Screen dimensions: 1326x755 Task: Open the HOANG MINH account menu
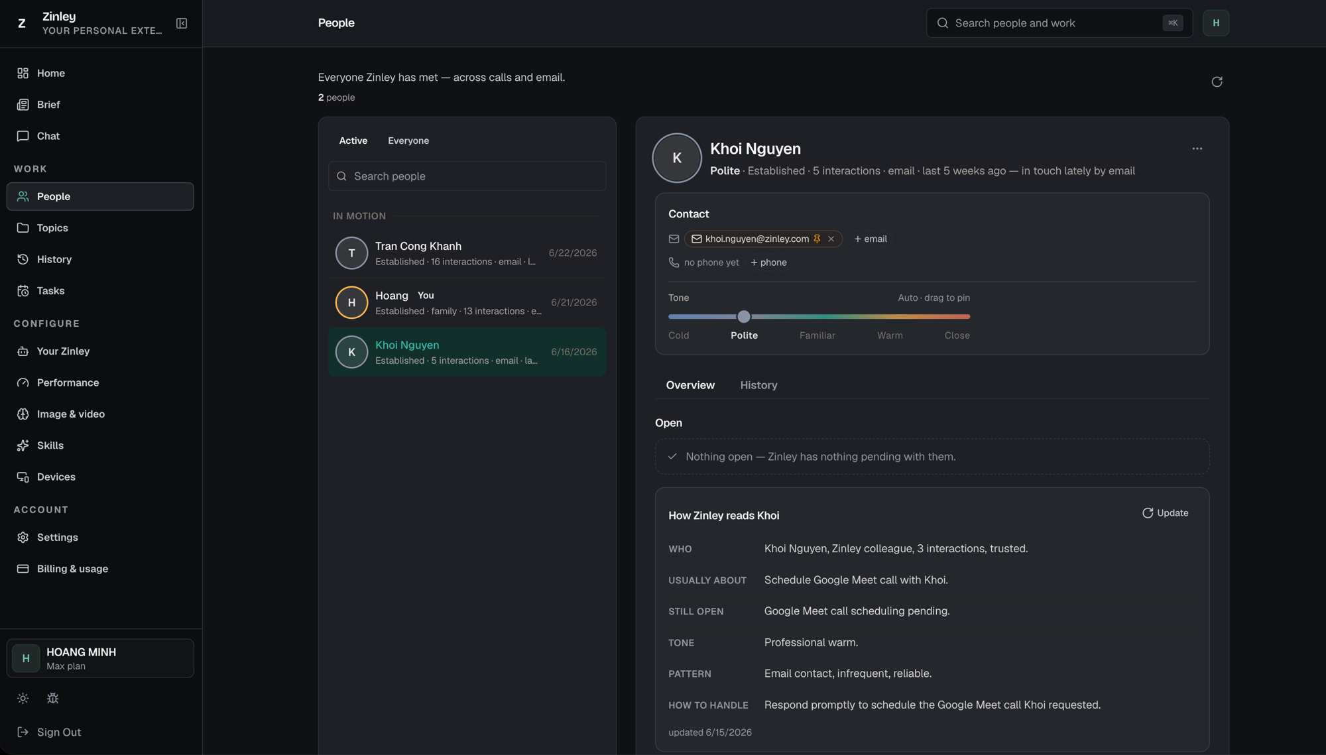(x=100, y=658)
